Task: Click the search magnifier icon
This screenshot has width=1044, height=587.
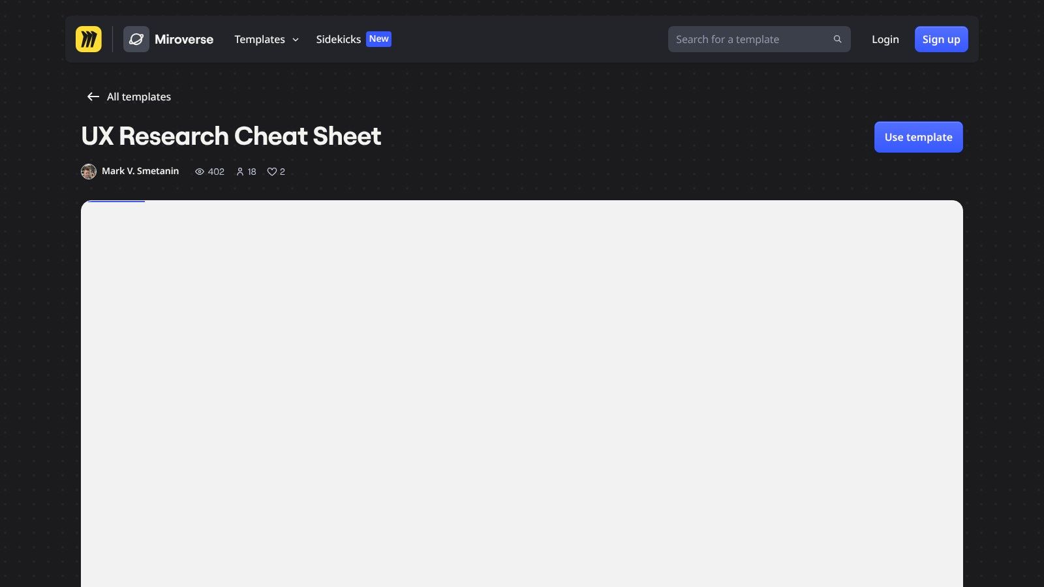Action: coord(837,39)
